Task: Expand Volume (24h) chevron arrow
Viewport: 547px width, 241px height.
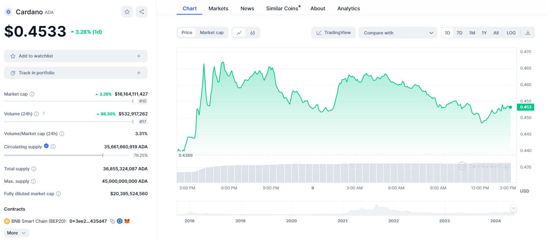Action: click(x=44, y=114)
